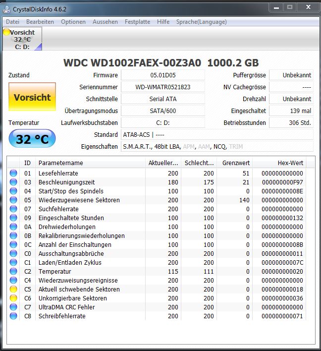Click hex value 000000000036

tap(282, 298)
